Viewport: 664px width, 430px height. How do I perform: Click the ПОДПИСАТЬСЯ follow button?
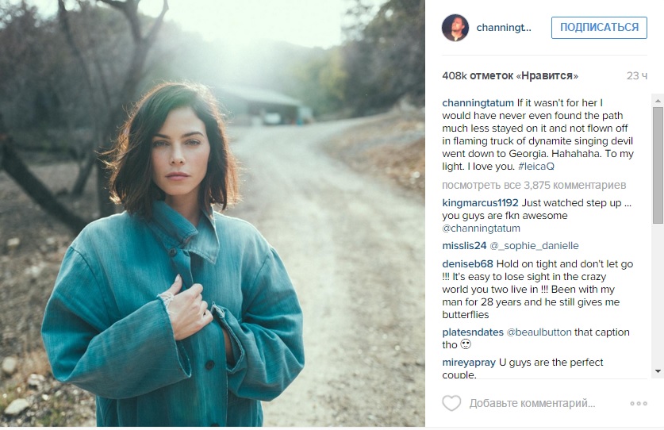[x=599, y=28]
